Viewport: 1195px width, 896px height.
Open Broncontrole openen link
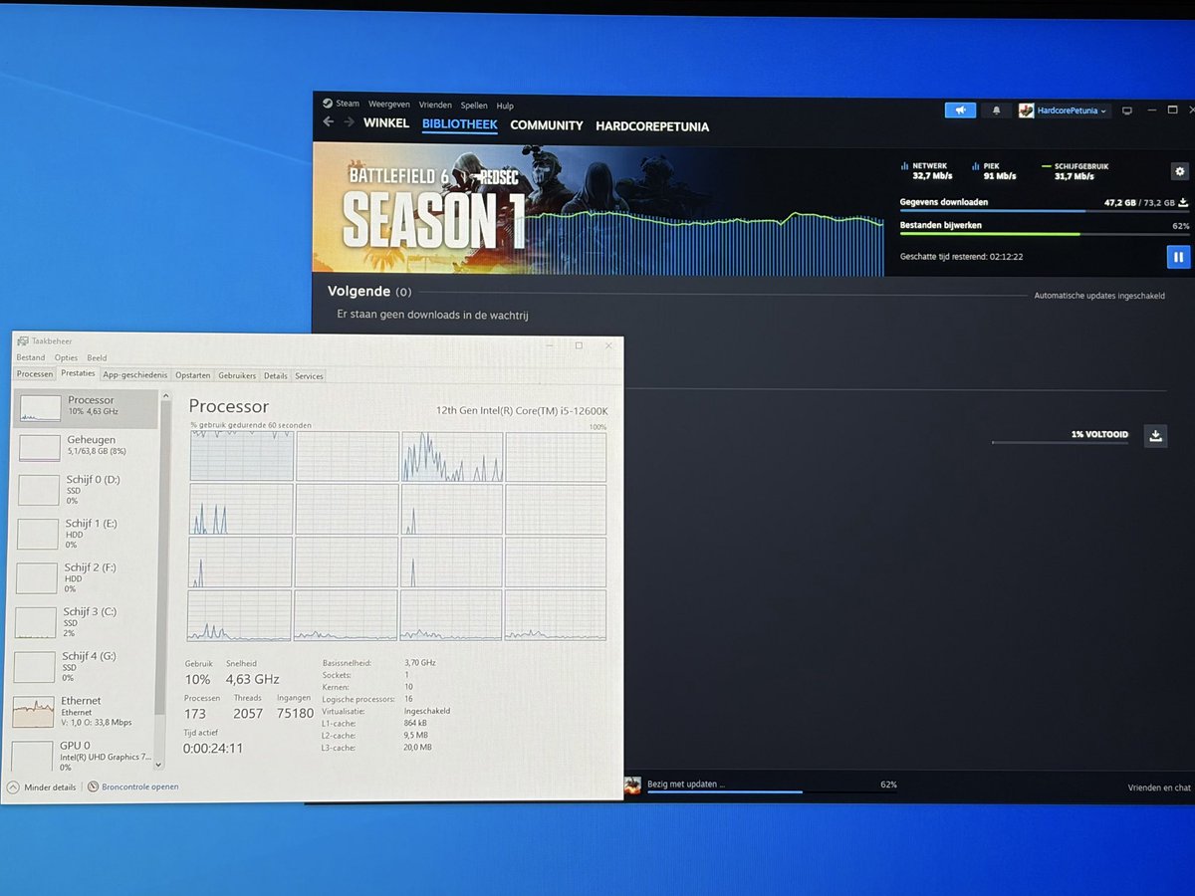click(133, 786)
